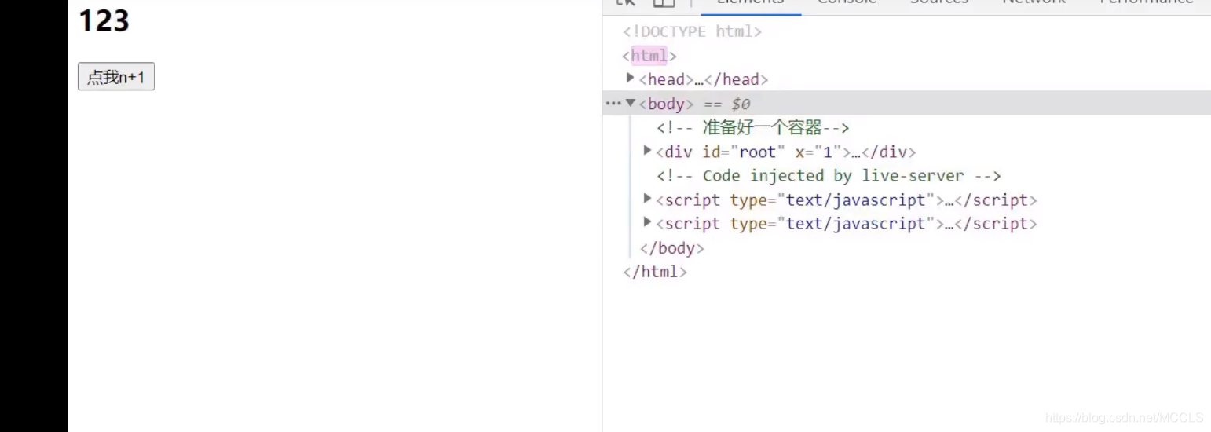Click the 点我n+1 button
This screenshot has width=1211, height=432.
(x=116, y=77)
